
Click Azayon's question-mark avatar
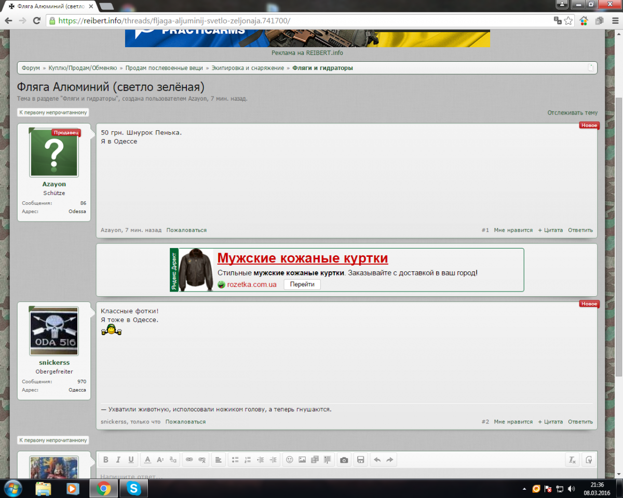pyautogui.click(x=54, y=153)
